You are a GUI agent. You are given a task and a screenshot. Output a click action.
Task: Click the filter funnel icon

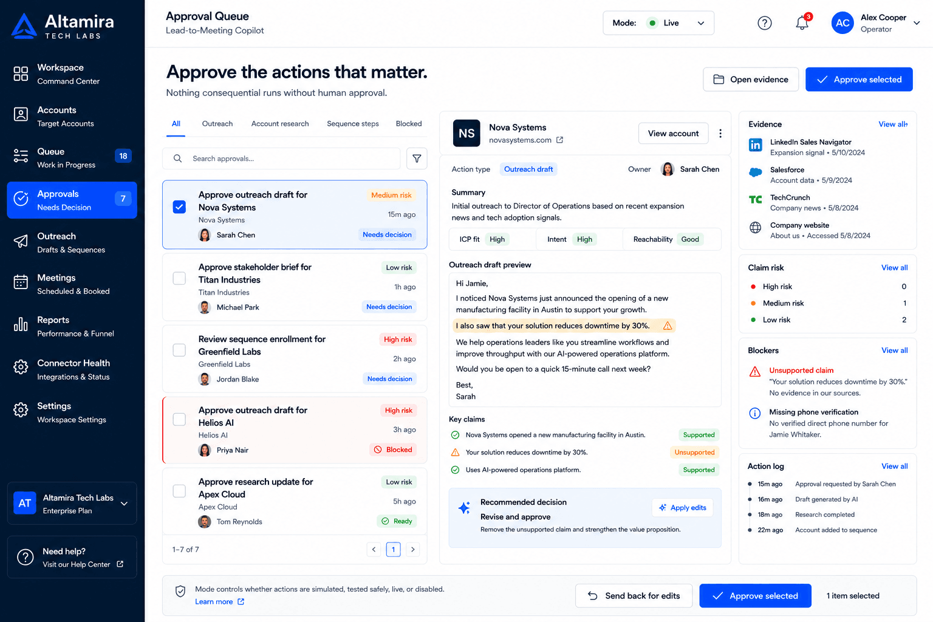(417, 159)
